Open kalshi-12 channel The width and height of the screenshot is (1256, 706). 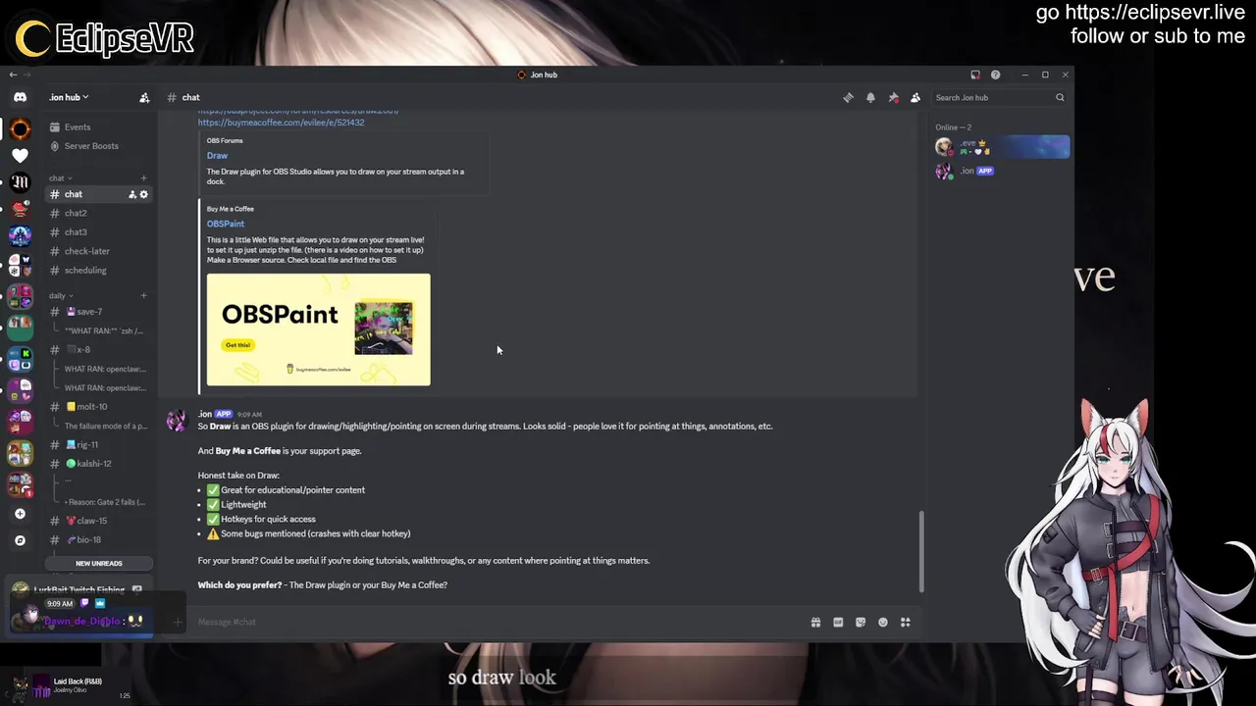pos(97,464)
